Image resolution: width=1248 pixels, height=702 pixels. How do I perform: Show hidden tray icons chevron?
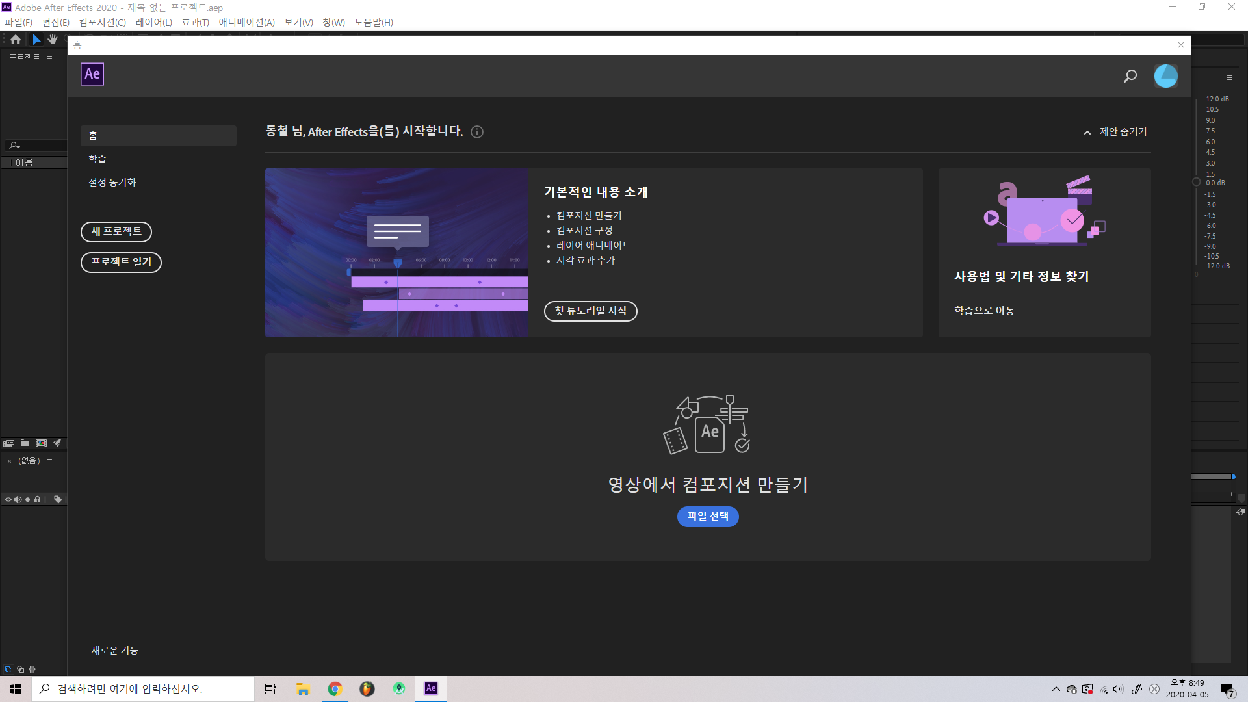(1056, 690)
